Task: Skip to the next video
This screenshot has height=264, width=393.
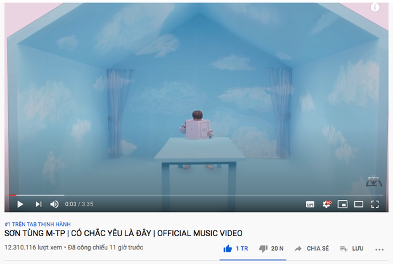Action: pos(38,204)
